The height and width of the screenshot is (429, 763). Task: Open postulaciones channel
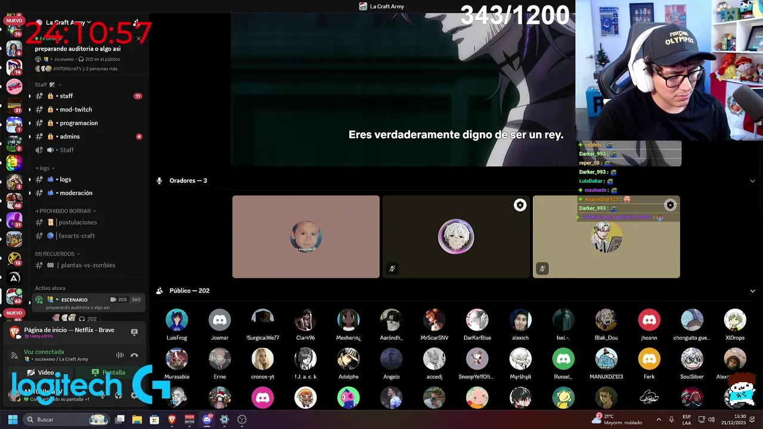click(x=88, y=222)
